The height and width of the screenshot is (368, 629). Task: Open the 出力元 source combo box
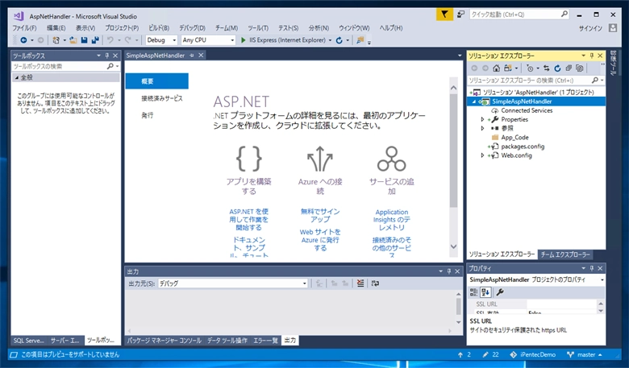coord(233,283)
